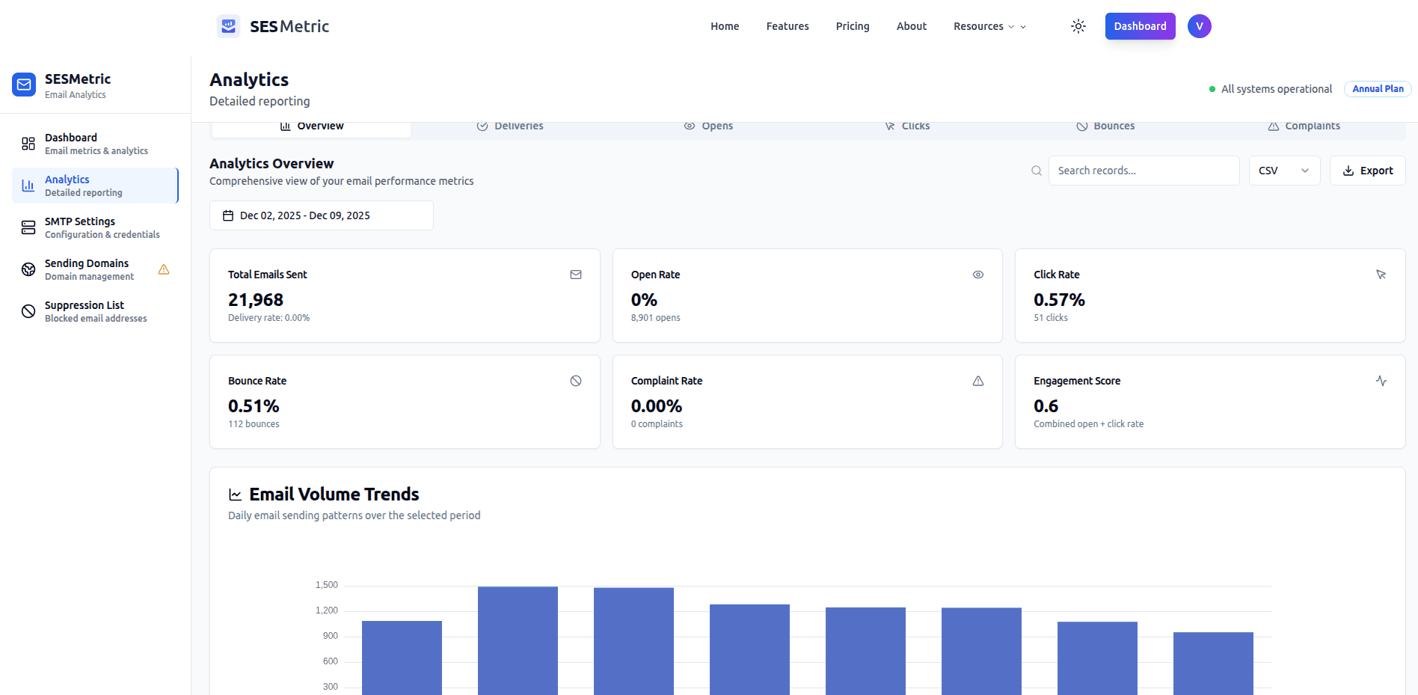Click the SMTP Settings server icon
Viewport: 1418px width, 695px height.
click(x=28, y=227)
